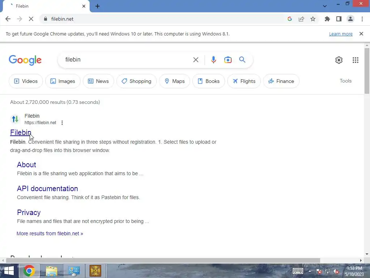Screen dimensions: 370x278
Task: Toggle the browser side panel
Action: tap(339, 19)
